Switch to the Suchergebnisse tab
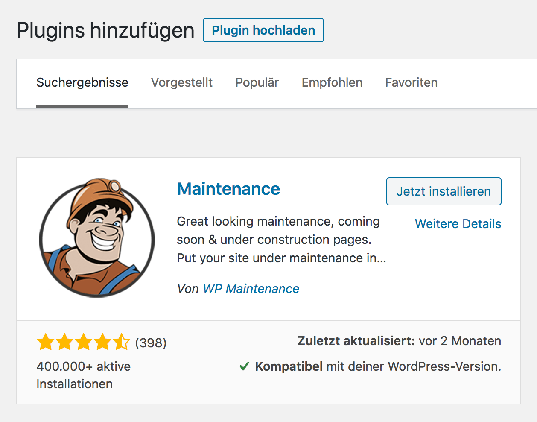The height and width of the screenshot is (422, 537). pyautogui.click(x=82, y=82)
